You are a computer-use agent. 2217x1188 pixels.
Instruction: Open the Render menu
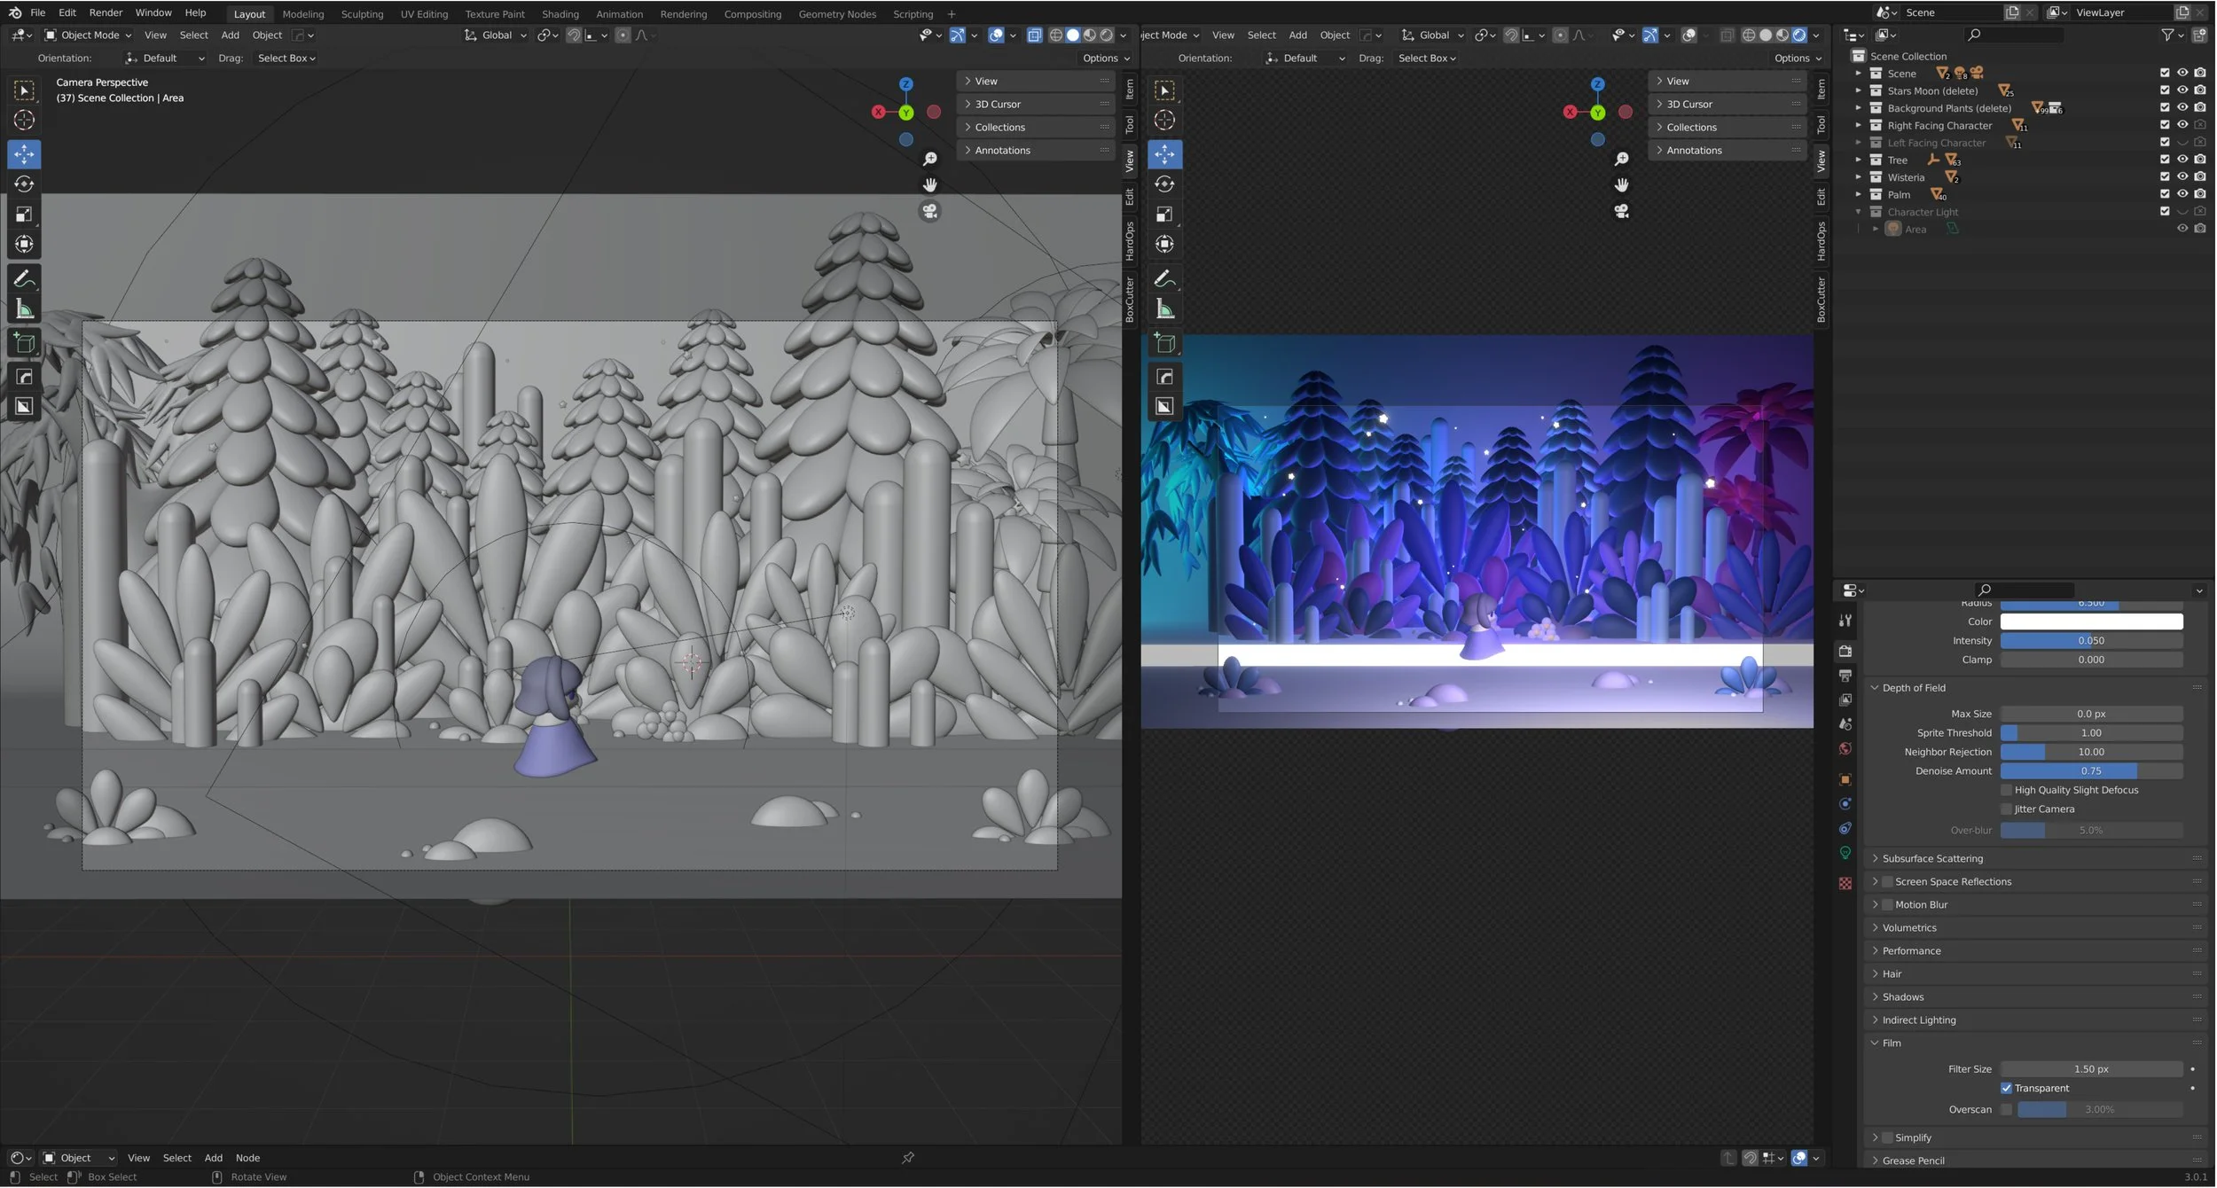pos(106,13)
